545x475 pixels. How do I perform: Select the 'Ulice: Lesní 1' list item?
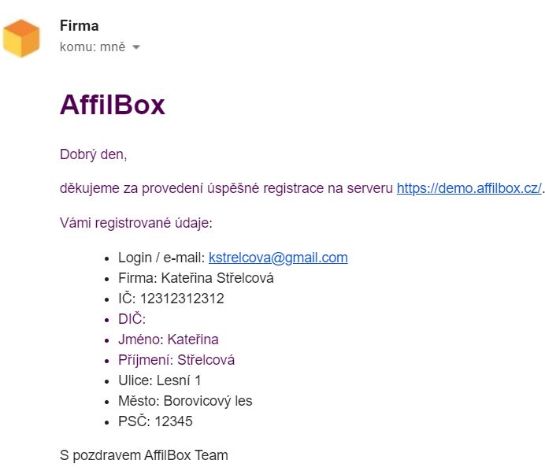tap(160, 380)
